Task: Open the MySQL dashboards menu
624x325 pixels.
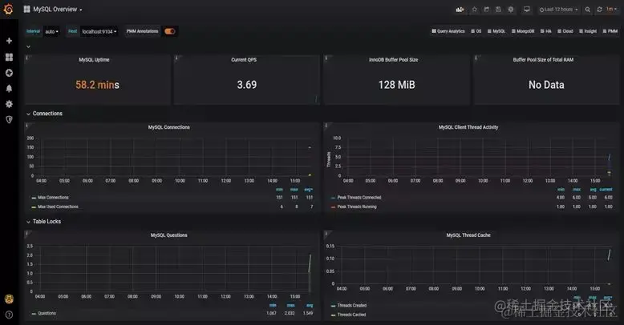Action: [496, 31]
